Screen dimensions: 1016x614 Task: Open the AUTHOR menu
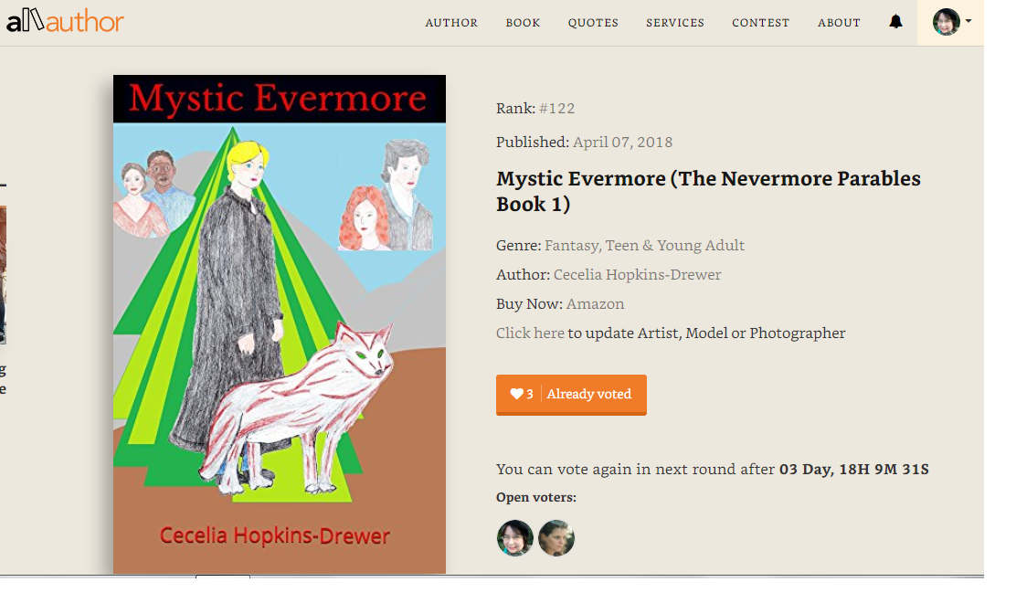[x=451, y=23]
